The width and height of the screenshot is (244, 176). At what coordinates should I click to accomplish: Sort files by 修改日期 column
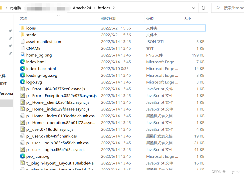pyautogui.click(x=109, y=18)
